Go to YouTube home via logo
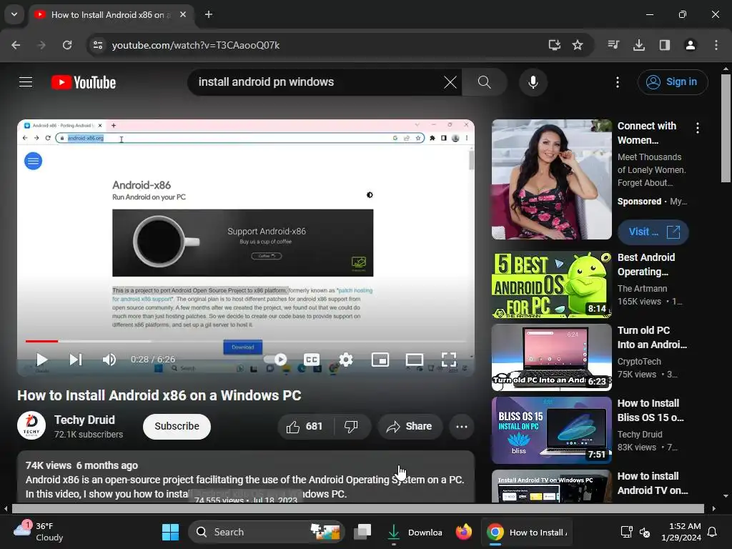732x549 pixels. (84, 82)
